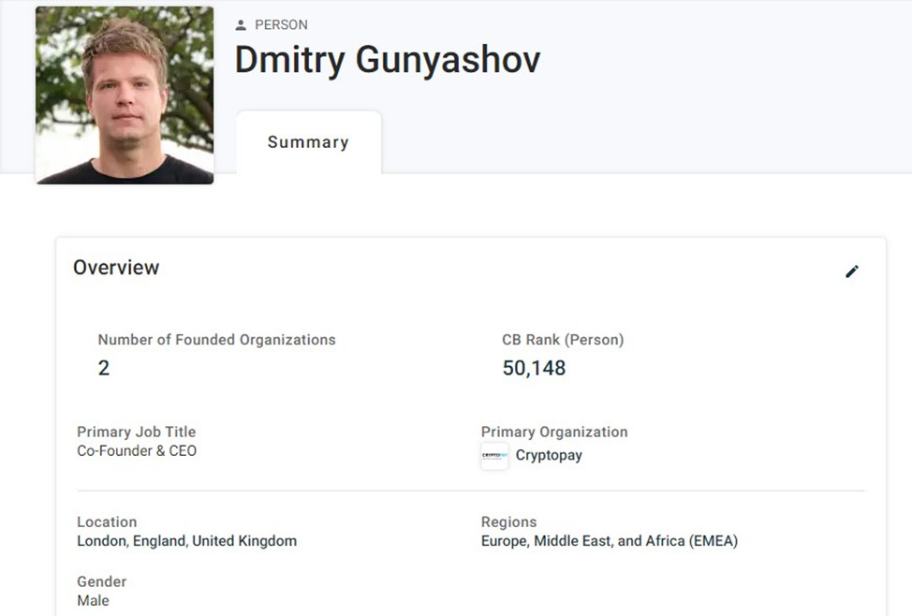Open the Cryptopay organization link
The height and width of the screenshot is (616, 912).
[549, 456]
